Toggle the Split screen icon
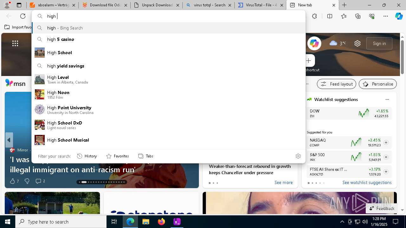Viewport: 406px width, 228px height. click(x=330, y=16)
